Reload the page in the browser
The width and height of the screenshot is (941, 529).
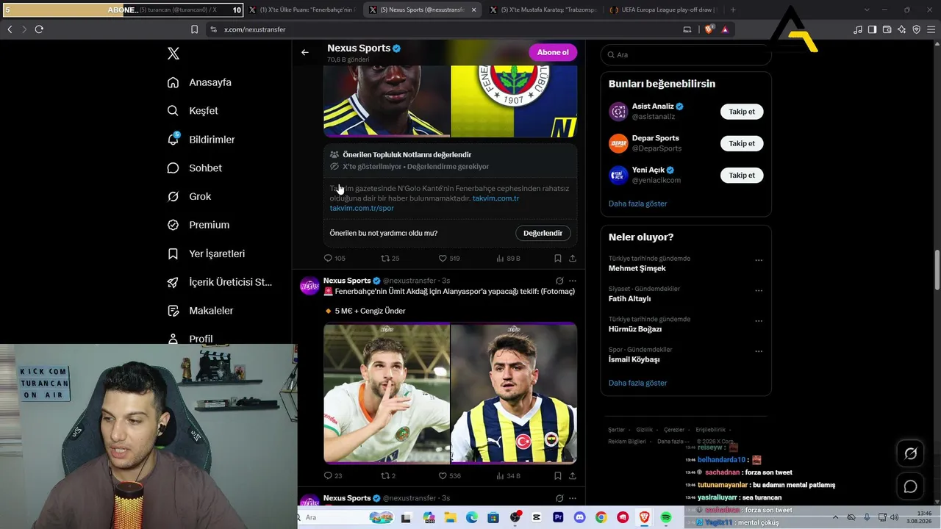click(39, 29)
